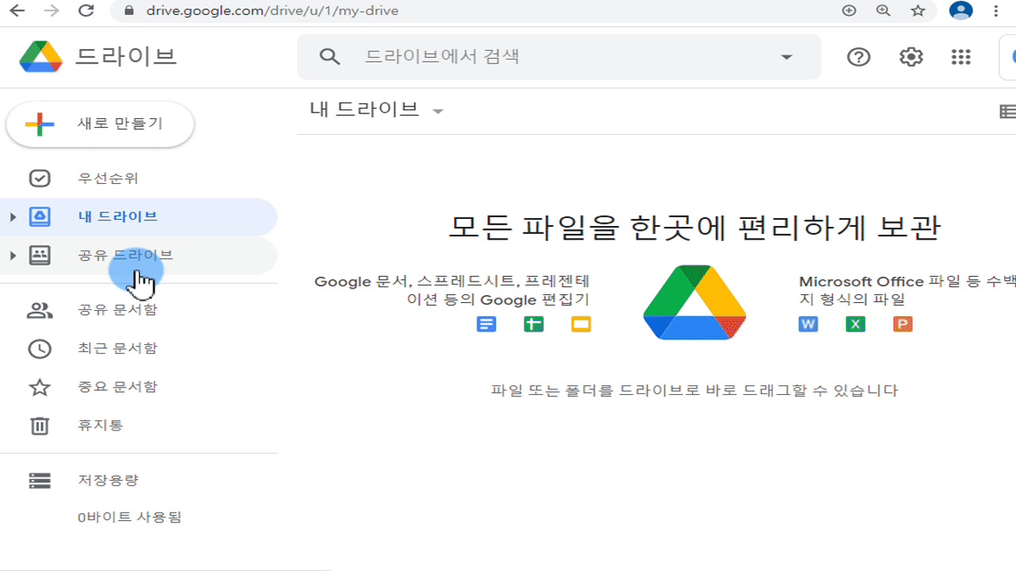The image size is (1016, 571).
Task: Click the yellow Google Slides icon
Action: (x=581, y=324)
